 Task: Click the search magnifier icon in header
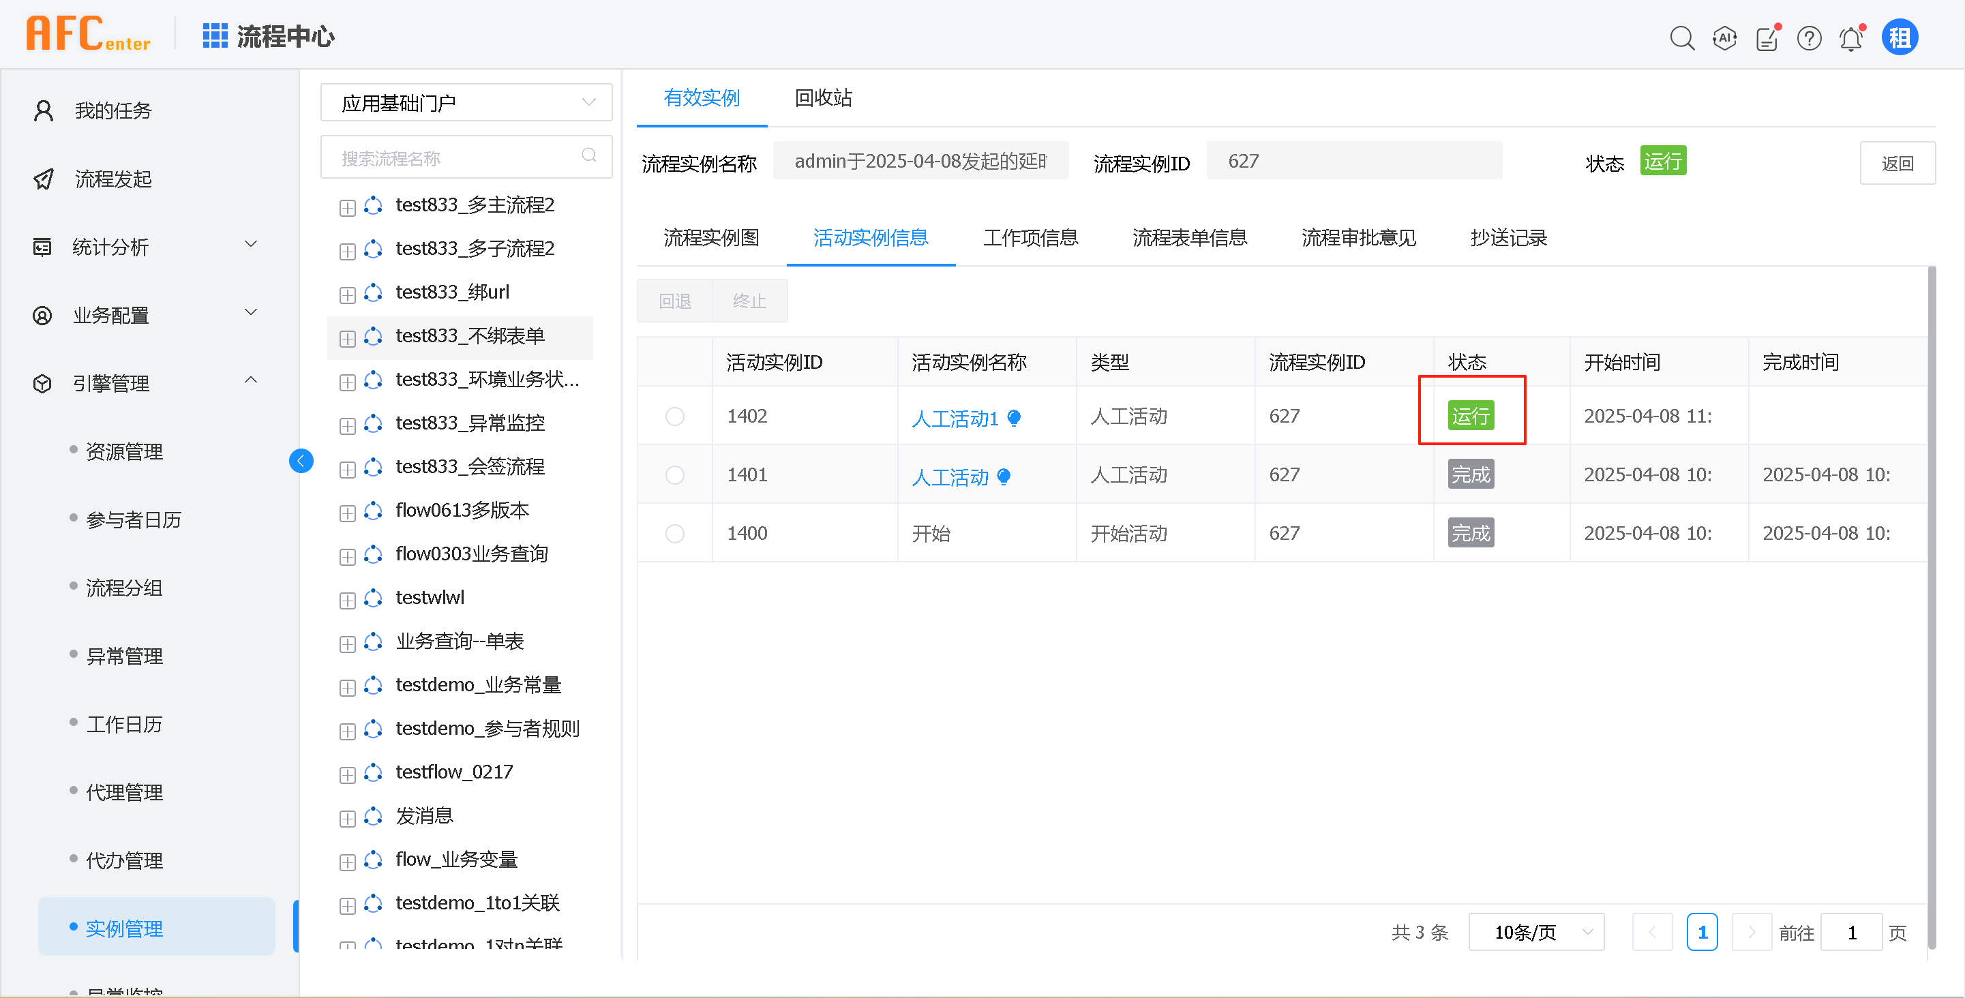tap(1681, 37)
